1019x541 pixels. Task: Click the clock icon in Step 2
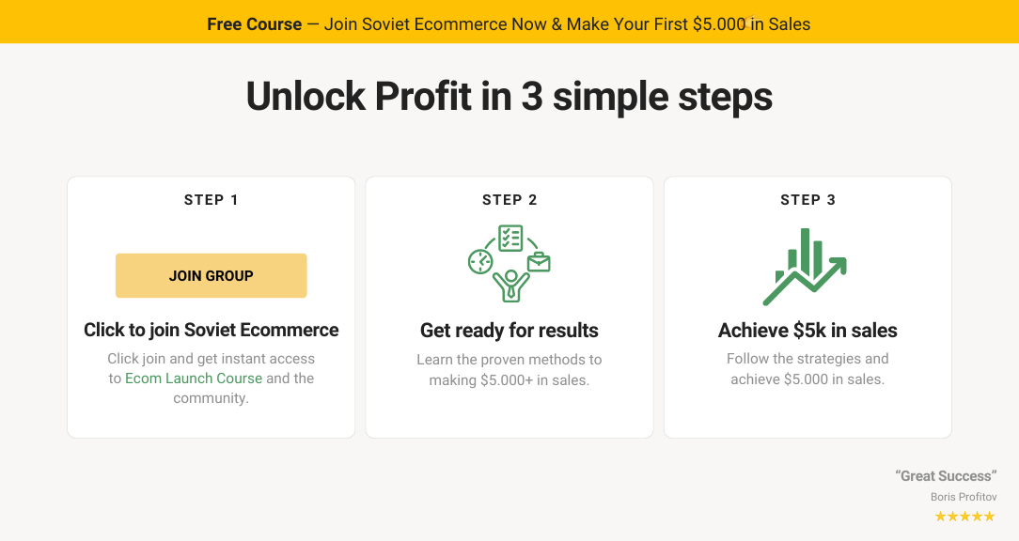pos(480,261)
